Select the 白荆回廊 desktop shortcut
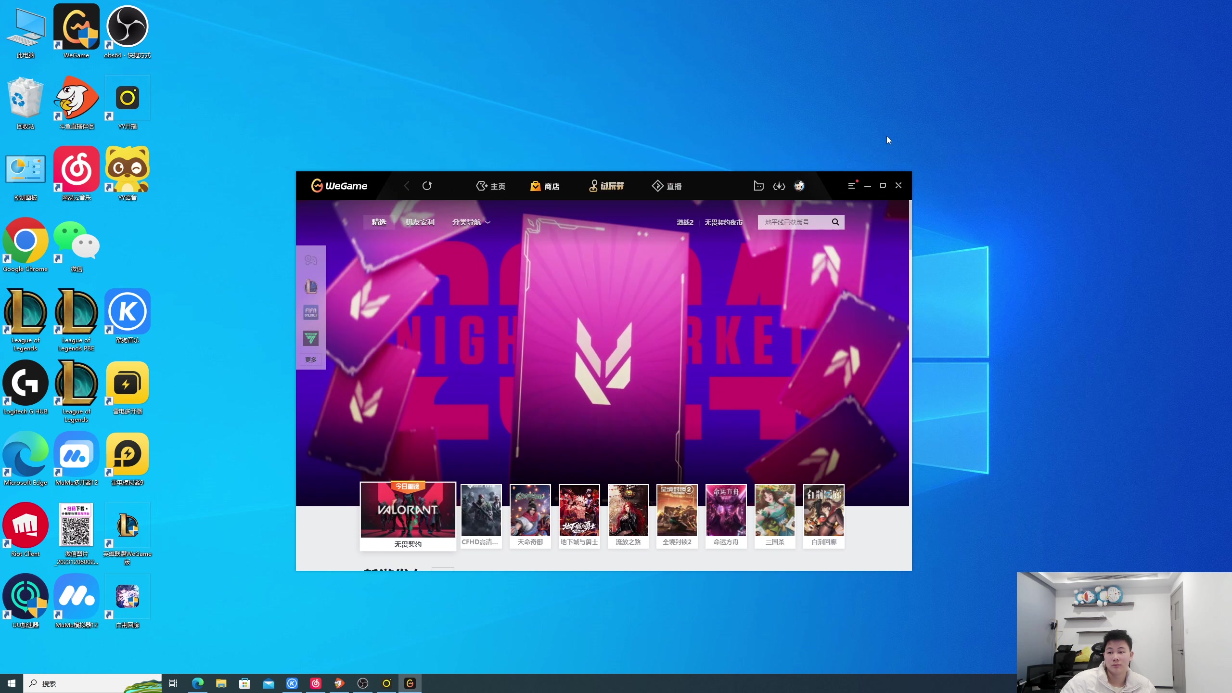 127,601
